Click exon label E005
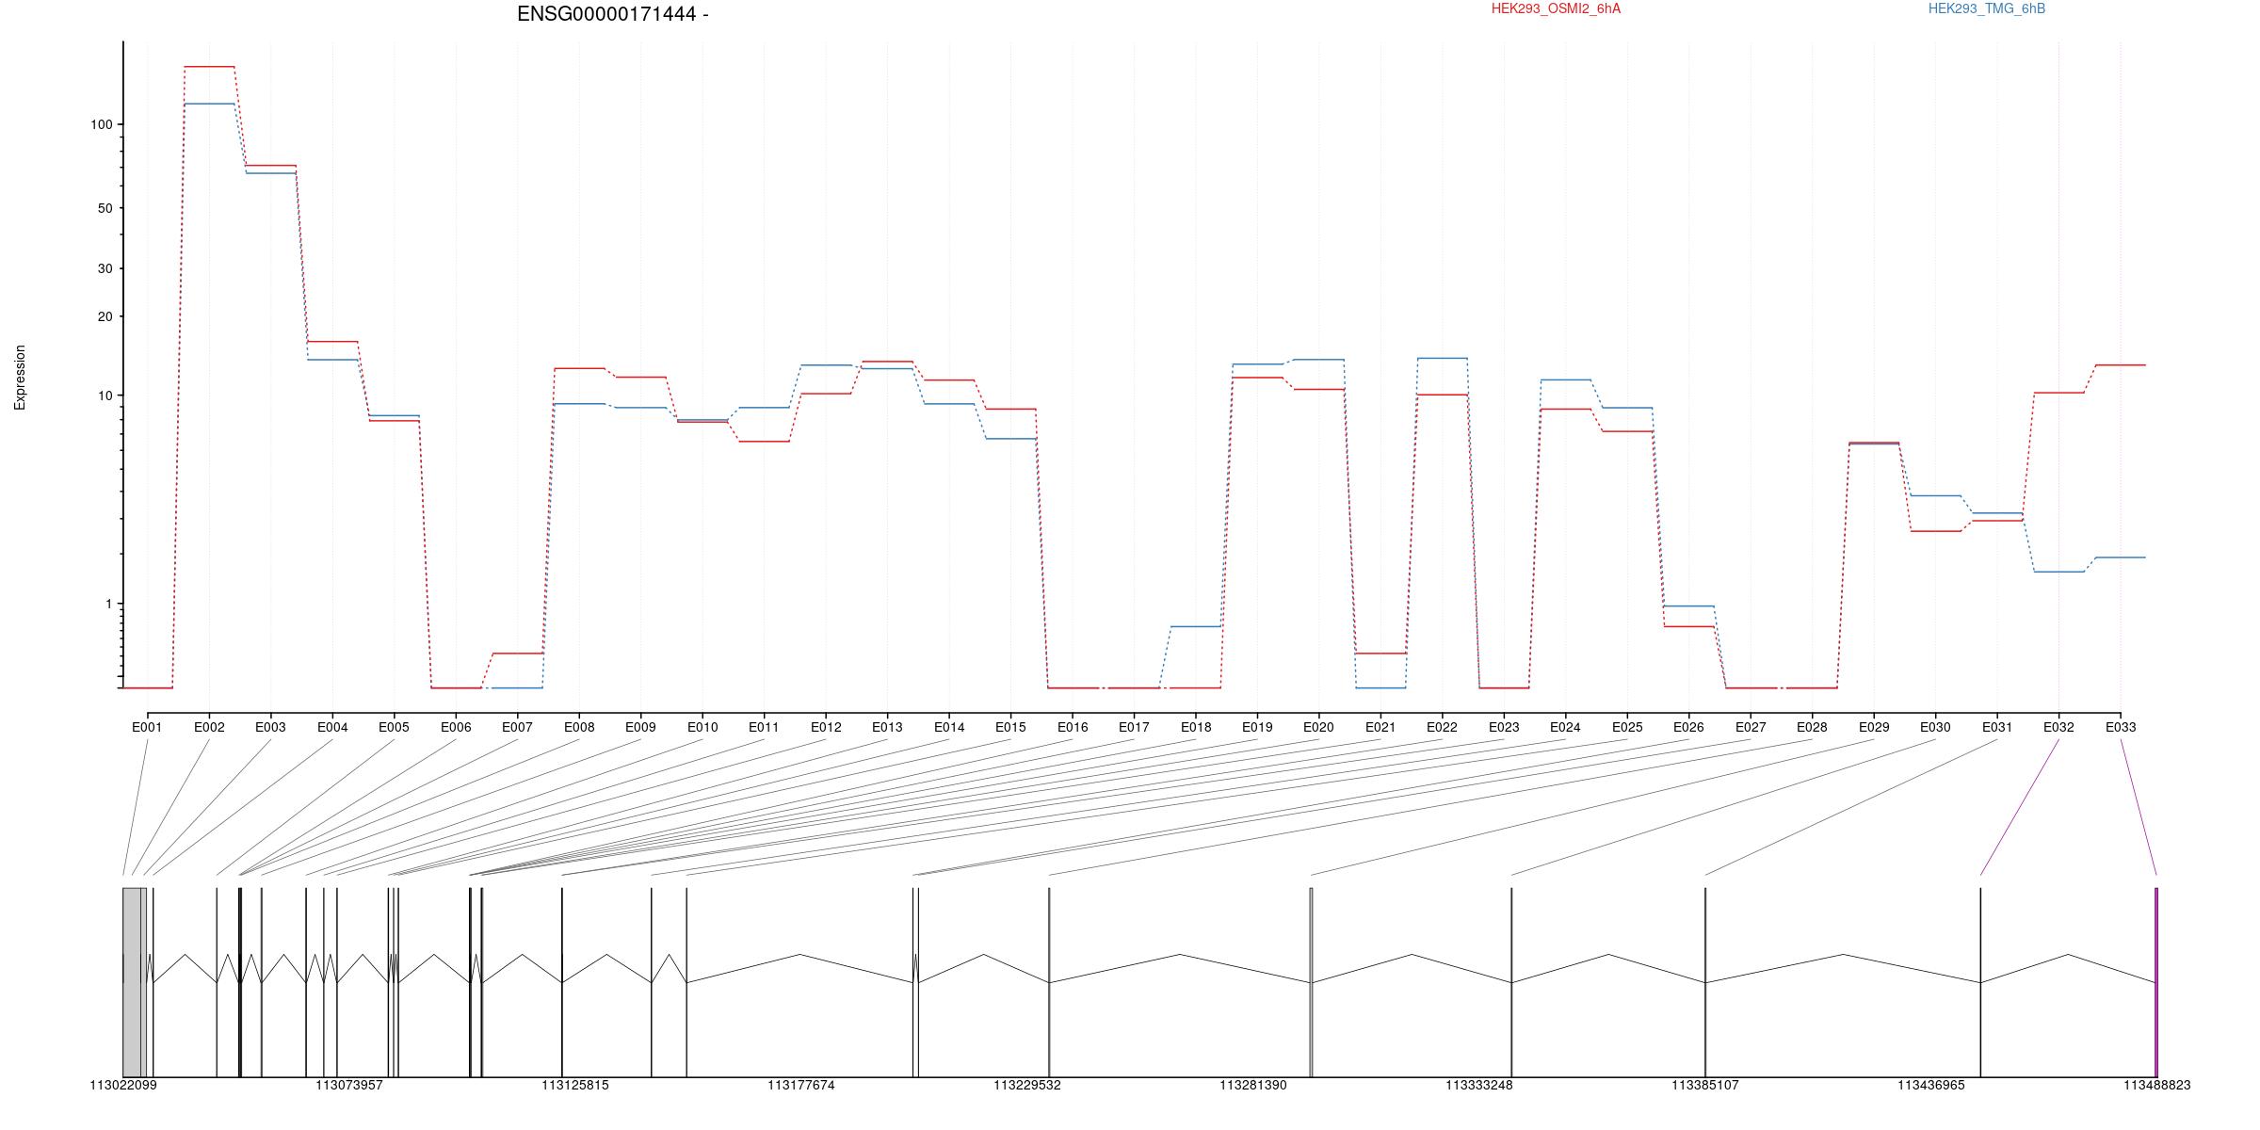 pos(394,727)
